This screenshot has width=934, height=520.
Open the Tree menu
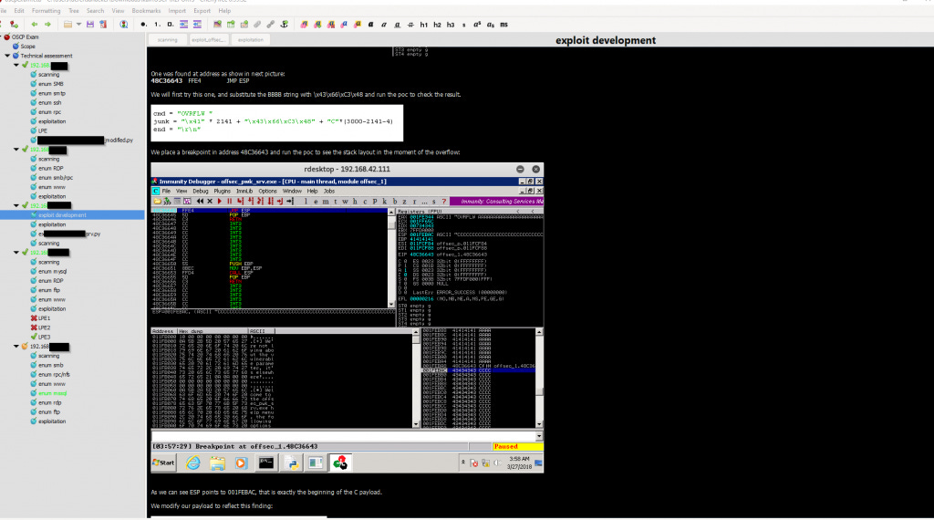pos(74,11)
